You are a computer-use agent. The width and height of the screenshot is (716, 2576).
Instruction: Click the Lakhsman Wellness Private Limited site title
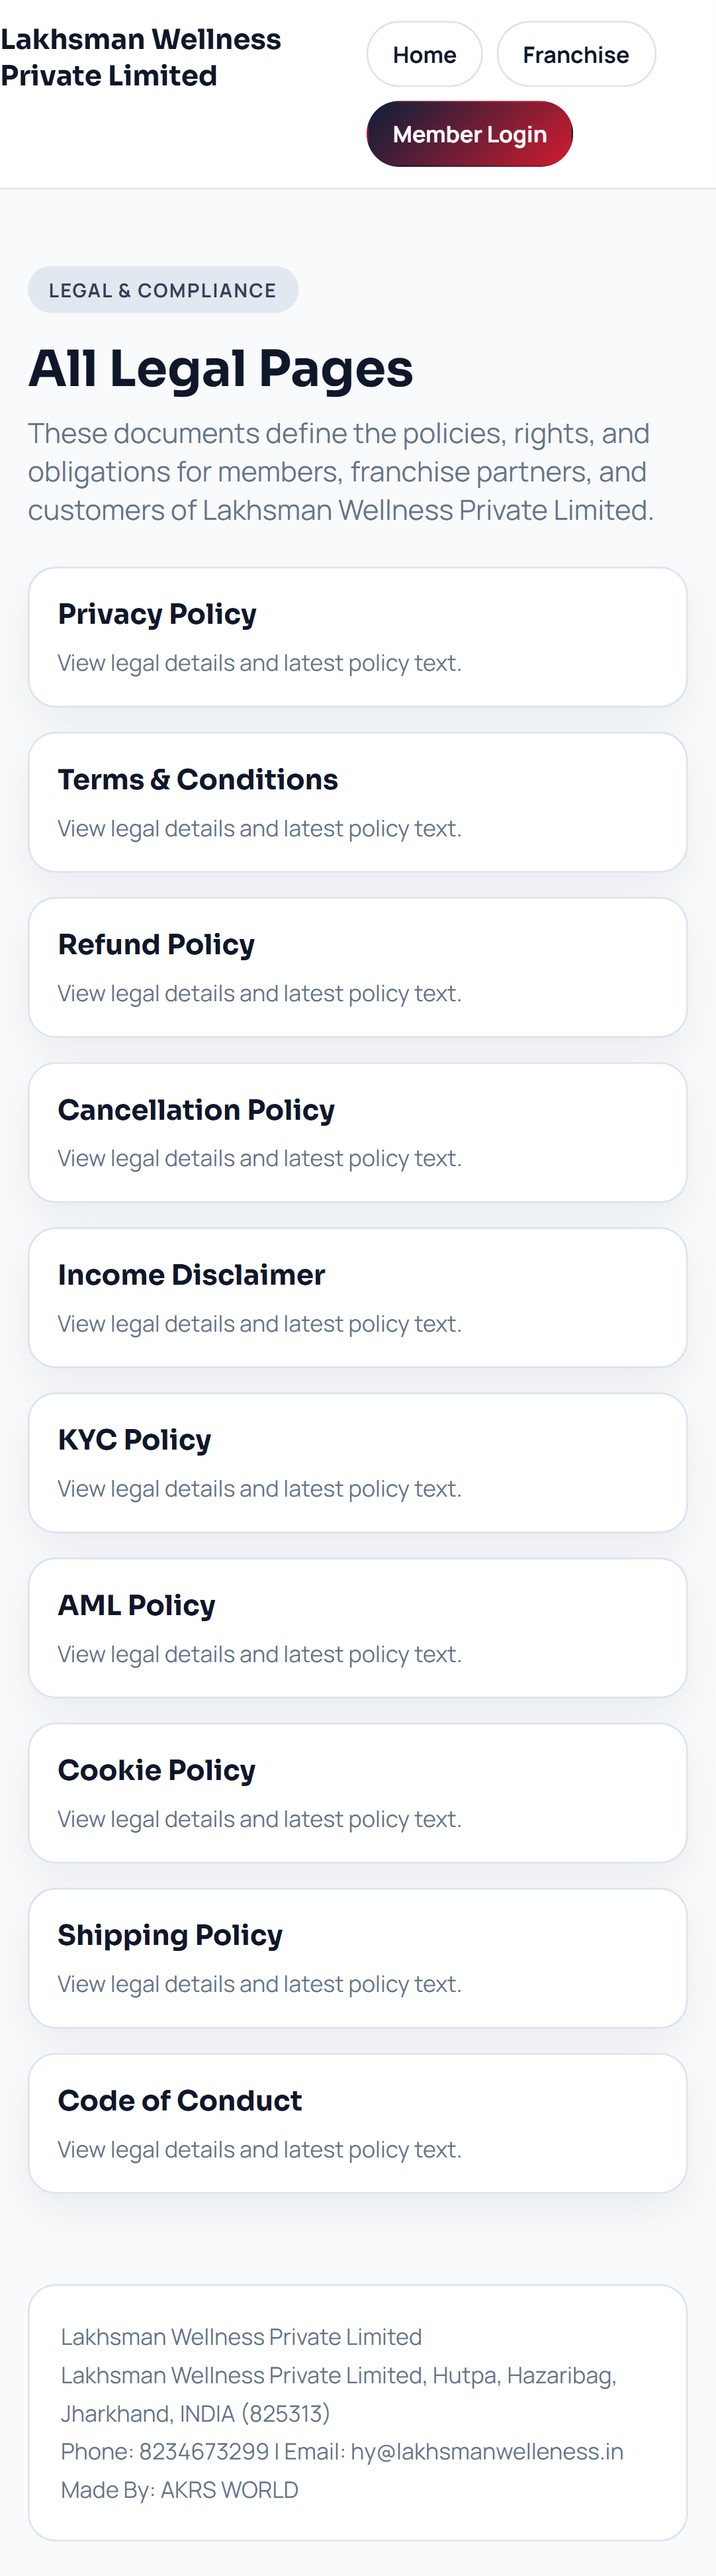click(x=141, y=58)
